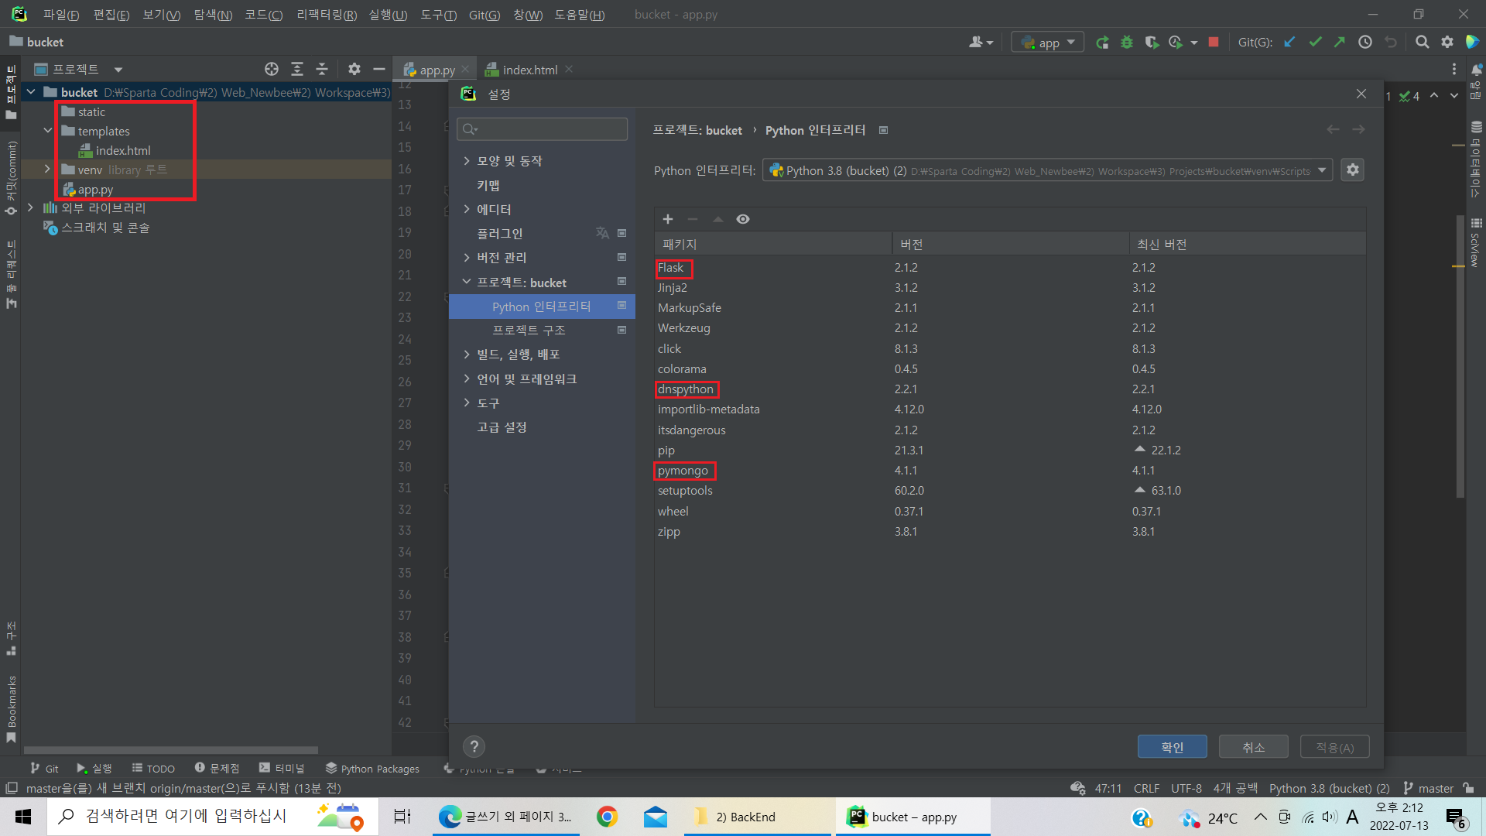Open the Python interpreter dropdown
This screenshot has height=836, width=1486.
pos(1323,170)
